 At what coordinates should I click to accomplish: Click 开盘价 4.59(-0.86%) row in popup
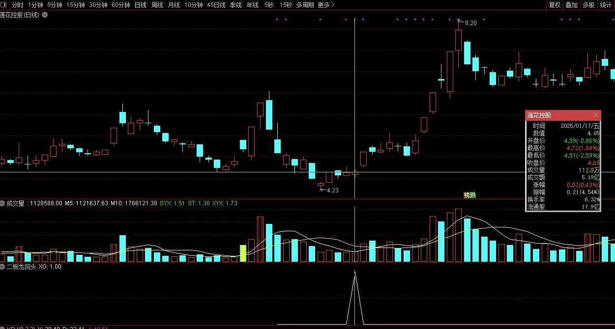[x=563, y=141]
